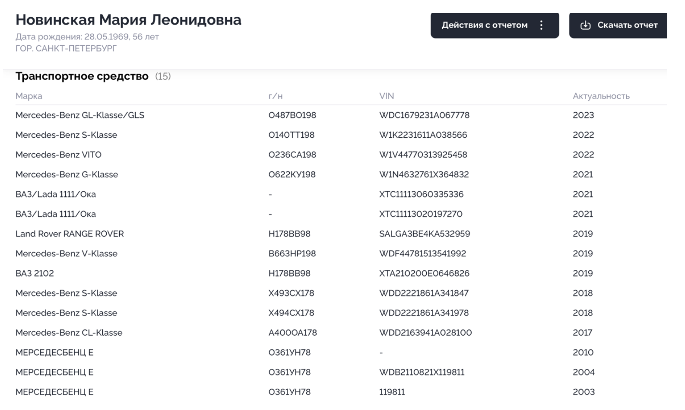Click the year '2017'

click(x=583, y=333)
